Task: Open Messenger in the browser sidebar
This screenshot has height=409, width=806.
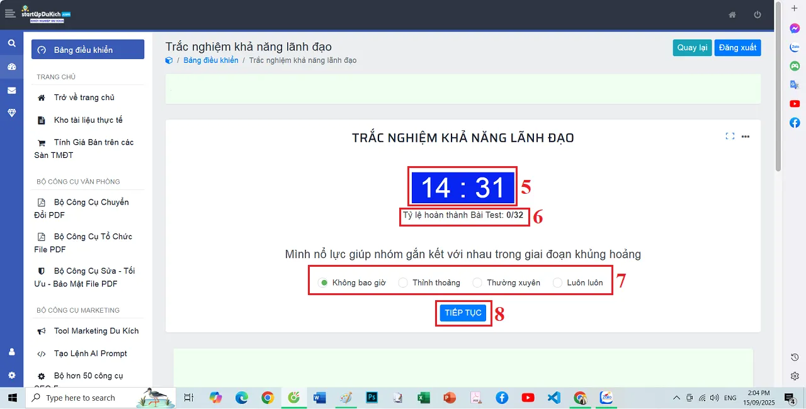Action: (795, 28)
